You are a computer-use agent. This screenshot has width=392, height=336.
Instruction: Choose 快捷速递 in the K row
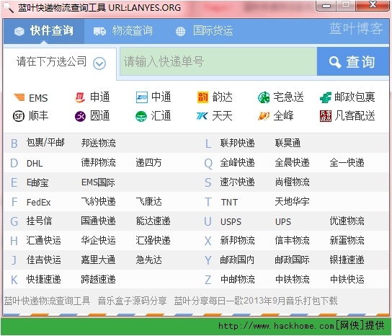click(x=43, y=279)
